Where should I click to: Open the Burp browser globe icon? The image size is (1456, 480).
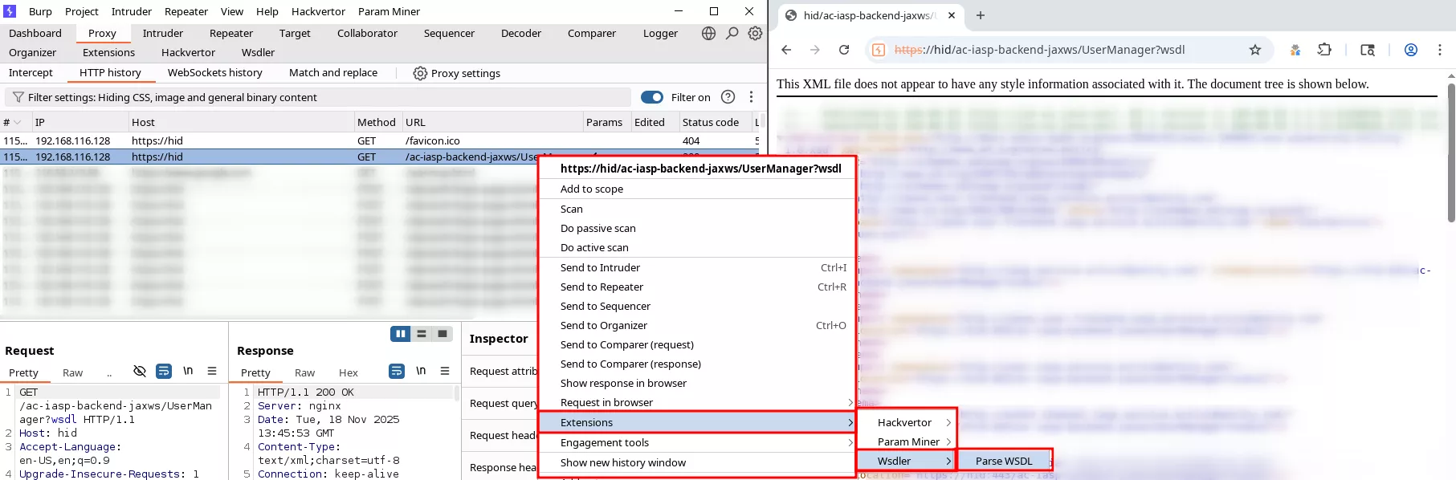pos(708,33)
